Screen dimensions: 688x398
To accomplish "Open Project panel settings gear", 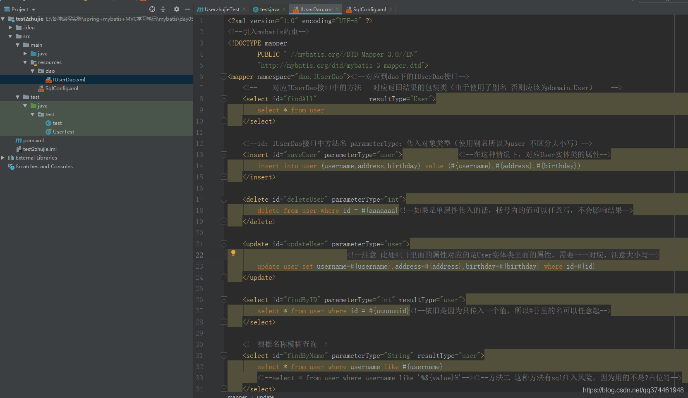I will tap(177, 9).
